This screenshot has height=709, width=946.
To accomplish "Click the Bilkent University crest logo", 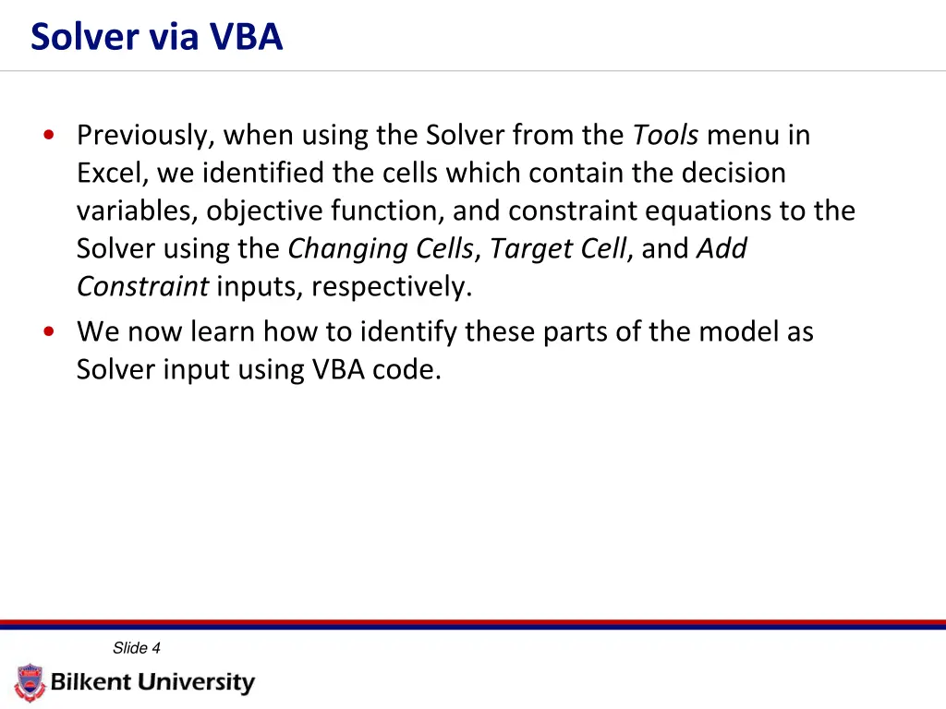I will (30, 683).
